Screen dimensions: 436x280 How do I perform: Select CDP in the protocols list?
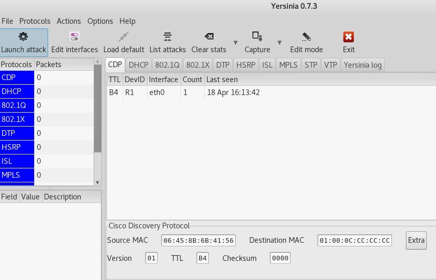[x=17, y=77]
